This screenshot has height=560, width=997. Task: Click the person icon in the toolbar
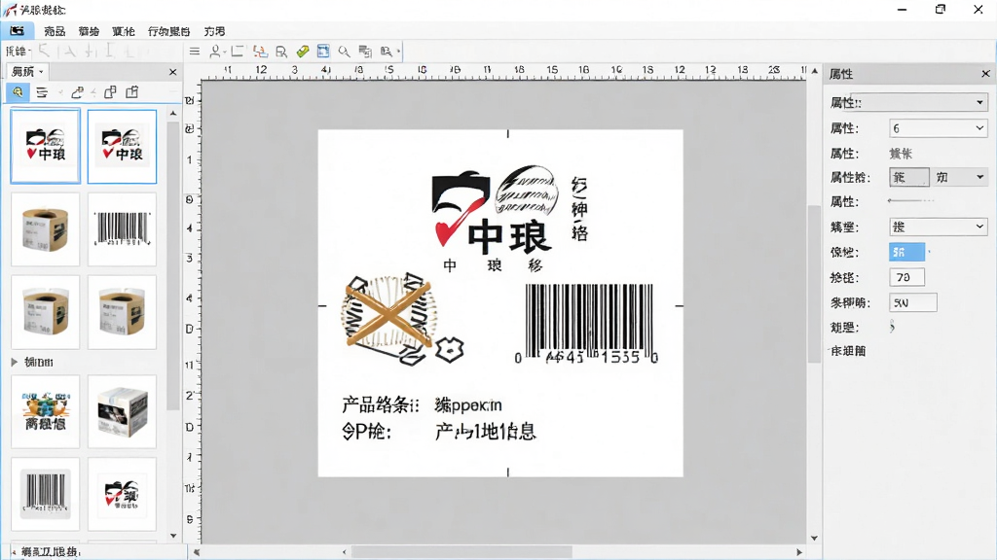coord(215,52)
